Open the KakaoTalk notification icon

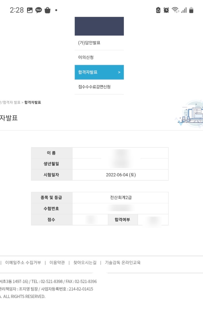(39, 10)
